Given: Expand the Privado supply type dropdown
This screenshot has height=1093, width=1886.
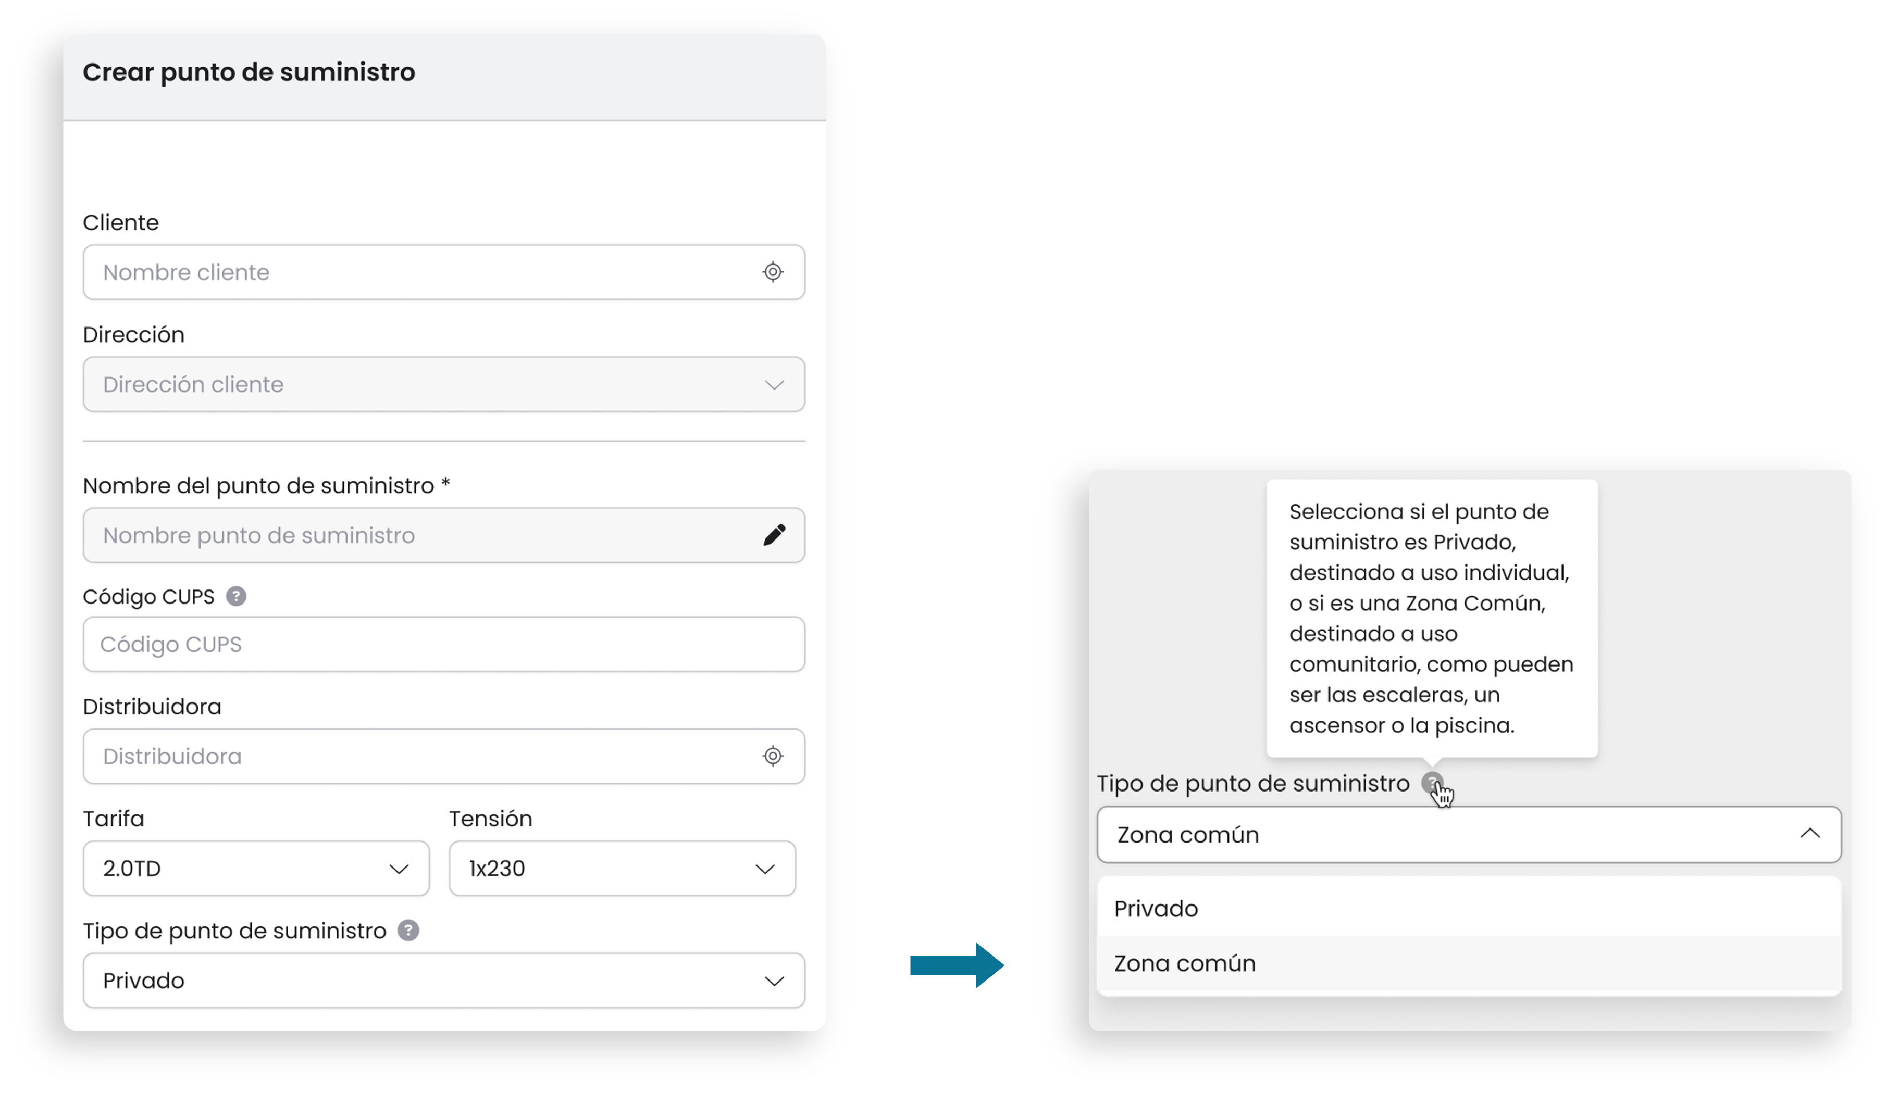Looking at the screenshot, I should [x=444, y=981].
